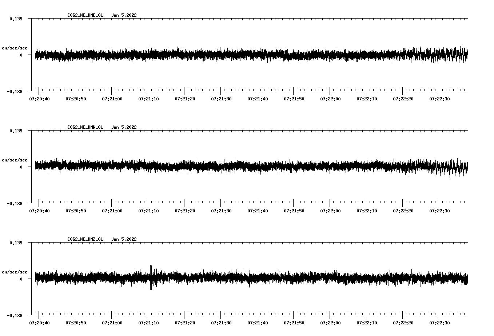This screenshot has width=494, height=336.
Task: Click the 0.139 upper limit of HNZ axis
Action: (16, 243)
